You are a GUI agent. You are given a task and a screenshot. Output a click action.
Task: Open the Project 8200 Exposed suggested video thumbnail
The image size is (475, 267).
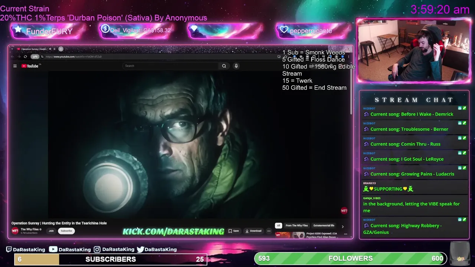tap(289, 235)
